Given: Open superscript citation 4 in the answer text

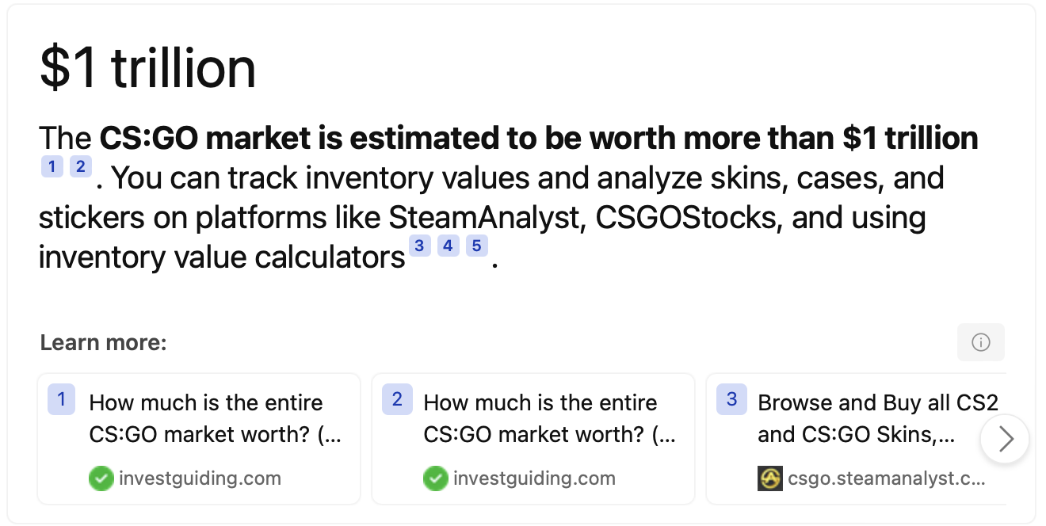Looking at the screenshot, I should coord(448,246).
